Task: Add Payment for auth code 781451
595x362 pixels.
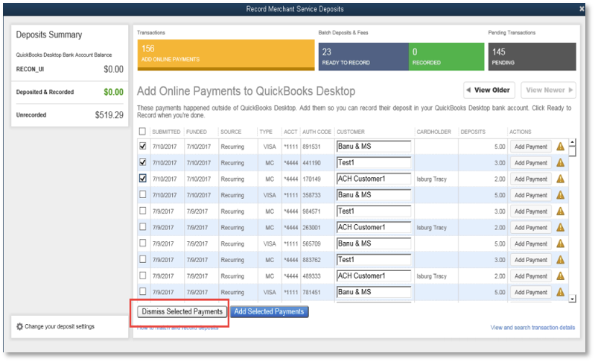Action: point(530,292)
